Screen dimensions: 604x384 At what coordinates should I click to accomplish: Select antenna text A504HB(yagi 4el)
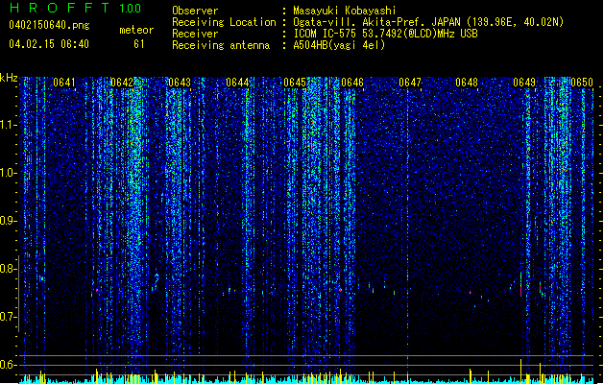[339, 45]
